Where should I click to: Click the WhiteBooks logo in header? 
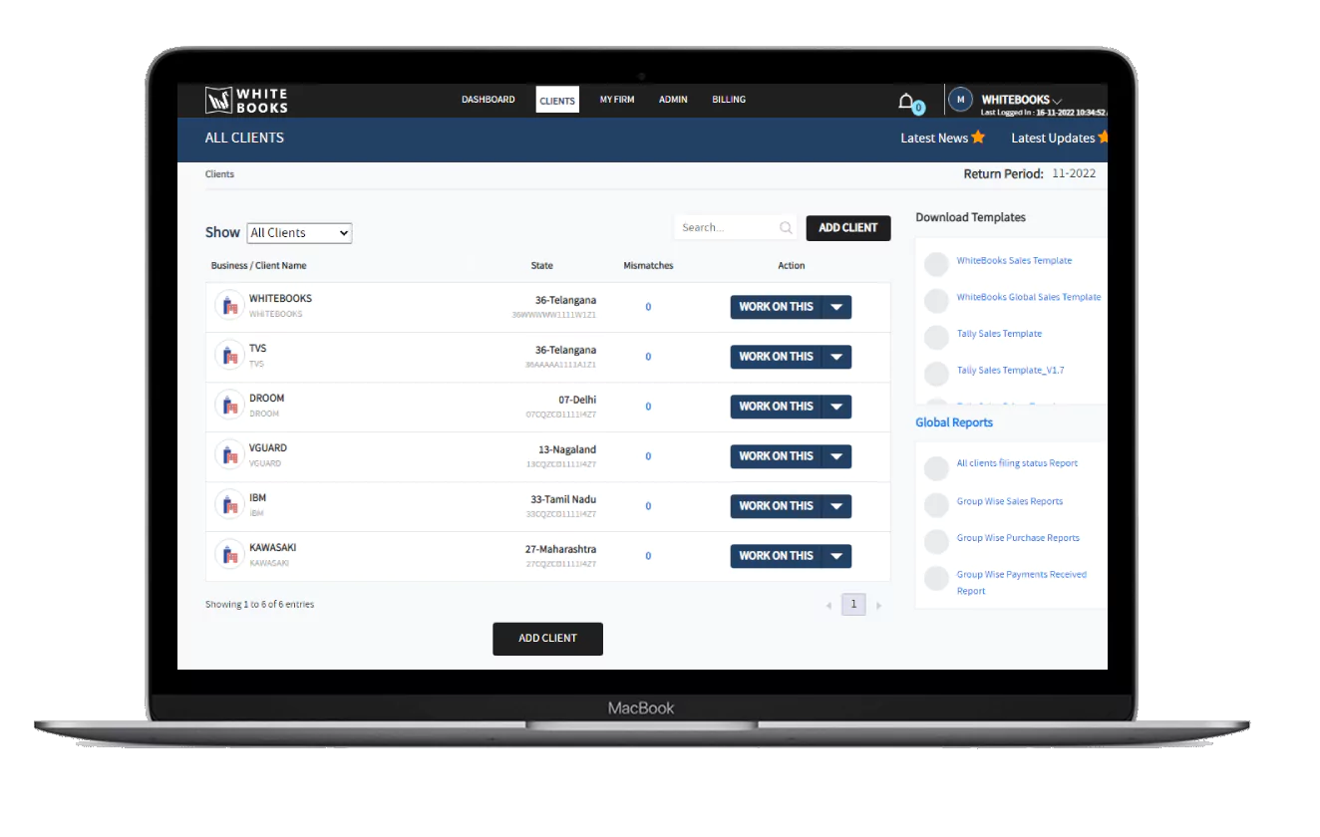(246, 100)
